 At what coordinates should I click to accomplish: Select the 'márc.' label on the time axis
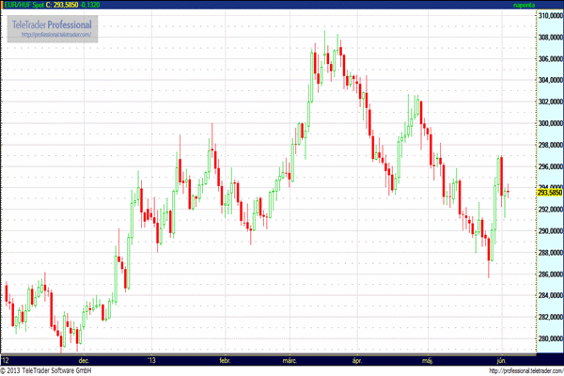pos(292,359)
